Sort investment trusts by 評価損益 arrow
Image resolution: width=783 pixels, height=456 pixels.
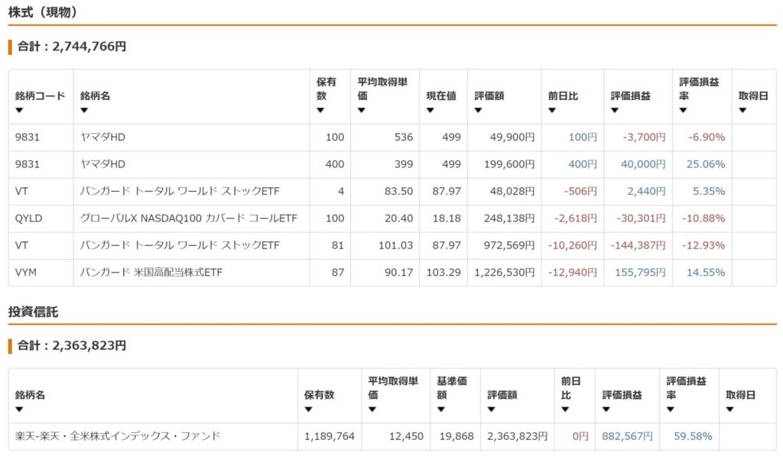(606, 409)
